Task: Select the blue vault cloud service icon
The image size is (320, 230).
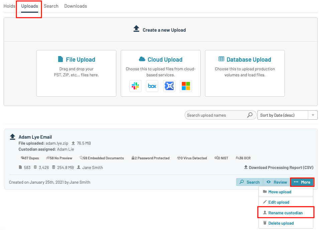Action: click(169, 86)
